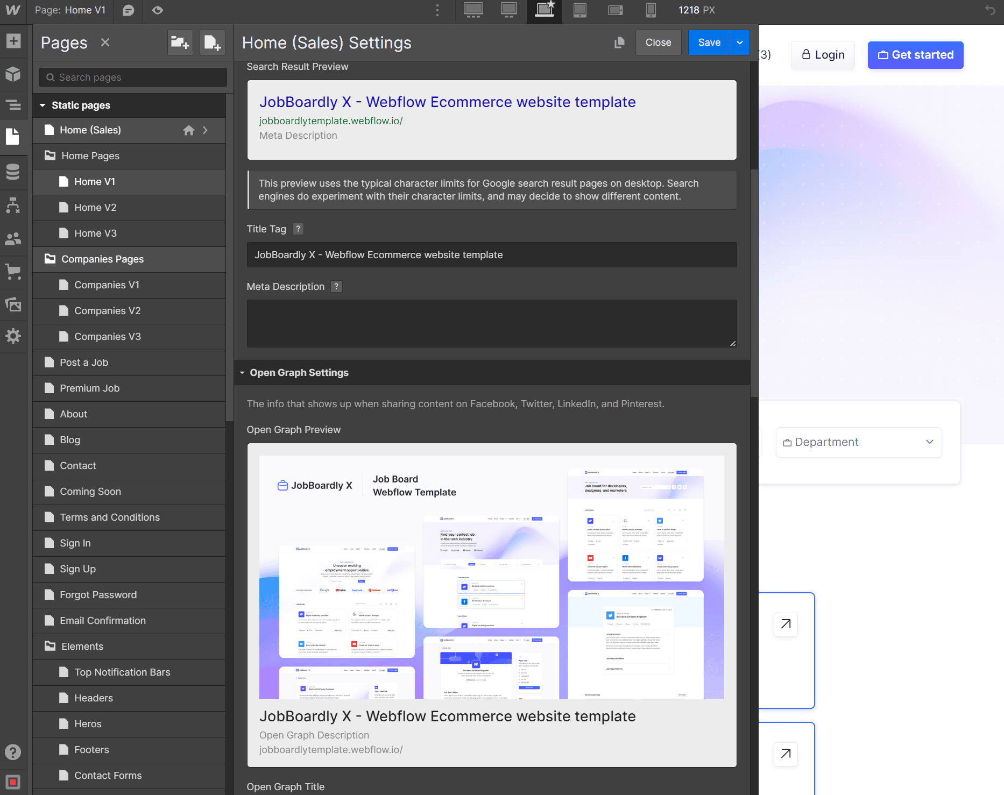Collapse the Elements folder

(x=50, y=646)
